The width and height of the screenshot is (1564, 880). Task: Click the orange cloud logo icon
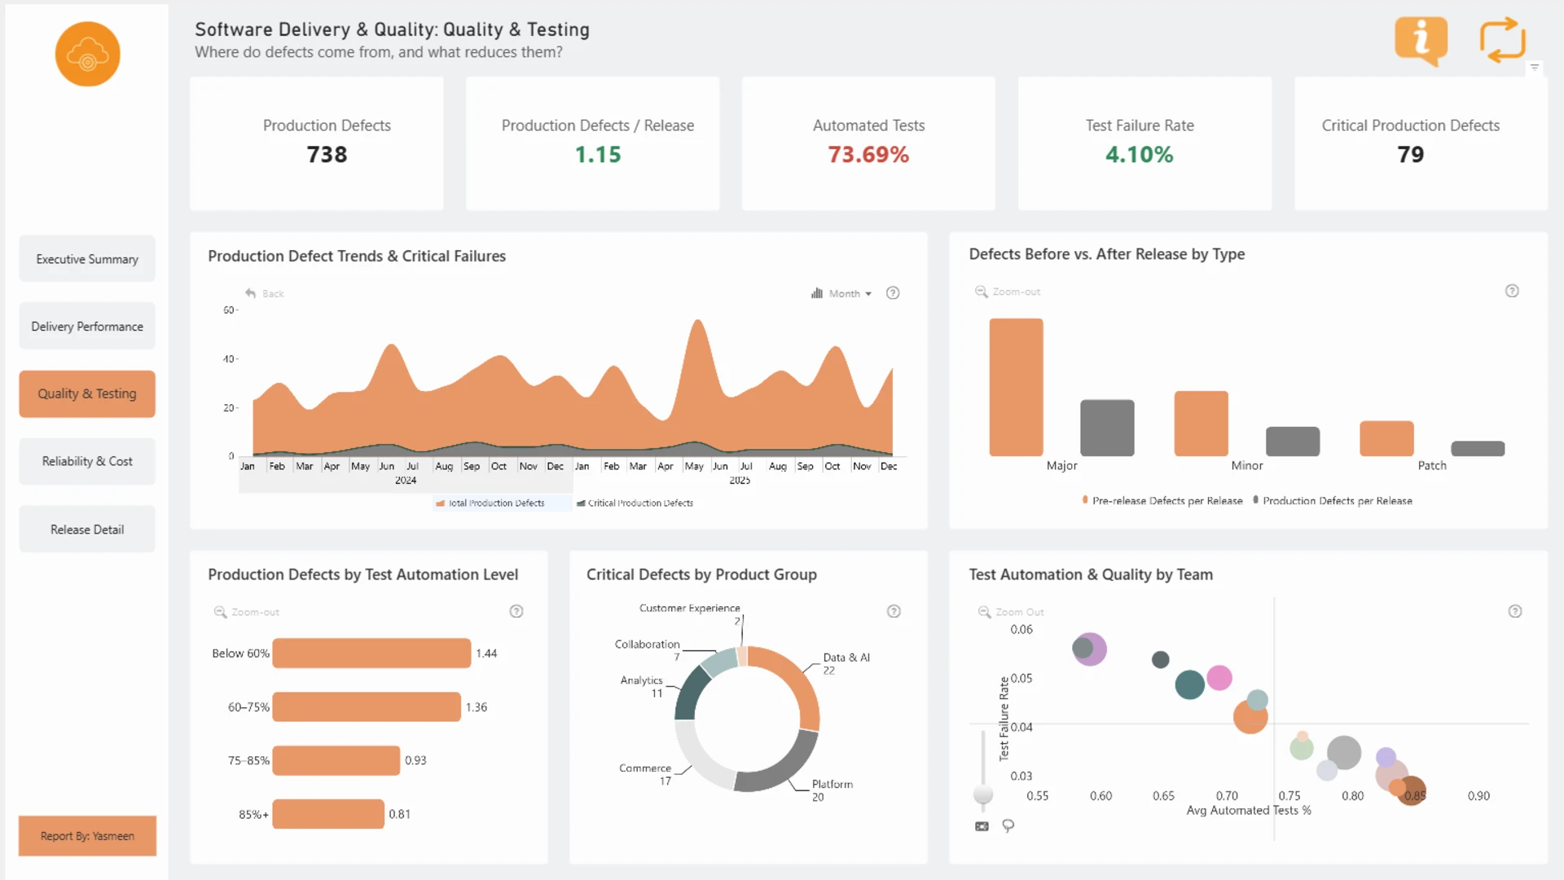(87, 54)
